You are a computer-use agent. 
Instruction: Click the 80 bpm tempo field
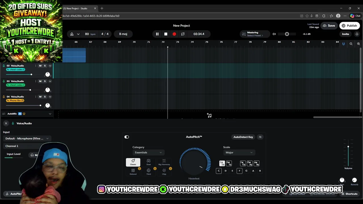(x=90, y=34)
